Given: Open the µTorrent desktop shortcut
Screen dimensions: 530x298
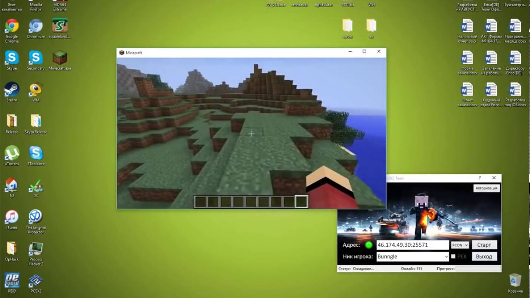Looking at the screenshot, I should tap(12, 156).
